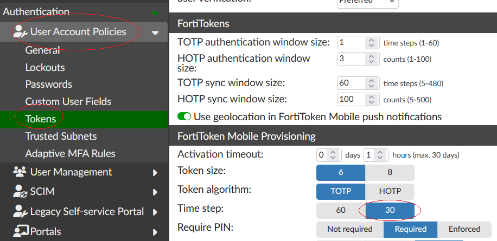
Task: Click the Legacy Self-service Portal icon
Action: pos(20,212)
